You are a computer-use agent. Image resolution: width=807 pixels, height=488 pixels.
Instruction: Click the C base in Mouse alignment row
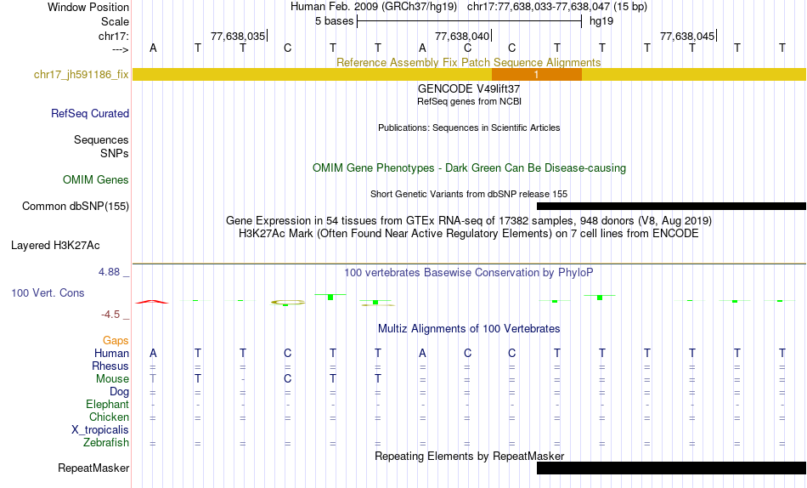pyautogui.click(x=288, y=379)
